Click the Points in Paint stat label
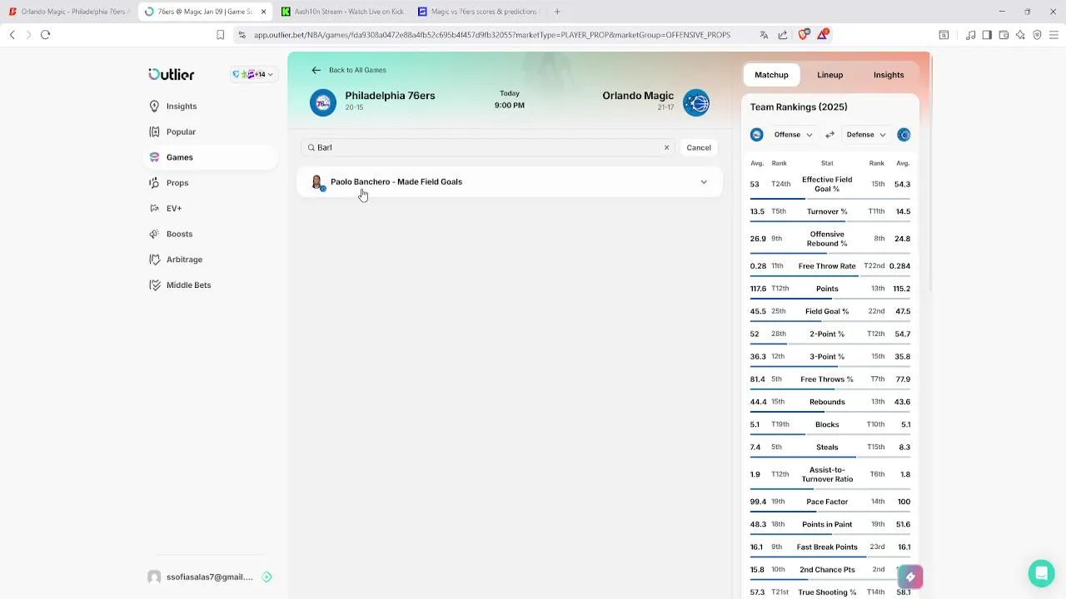The image size is (1066, 599). 827,524
